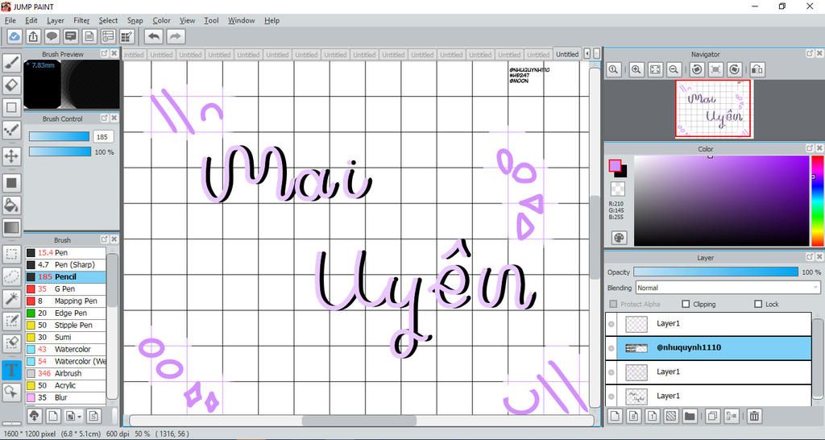Viewport: 825px width, 440px height.
Task: Open the Layer menu
Action: [x=56, y=20]
